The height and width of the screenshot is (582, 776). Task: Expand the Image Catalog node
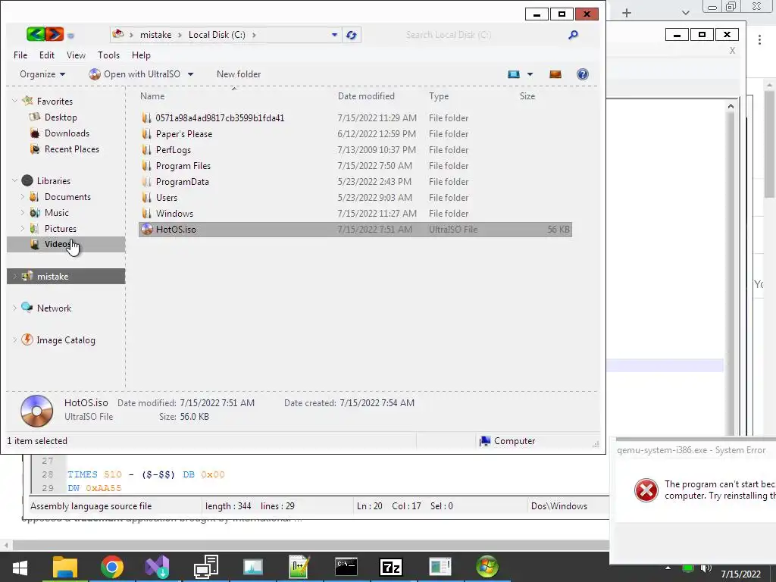tap(14, 340)
